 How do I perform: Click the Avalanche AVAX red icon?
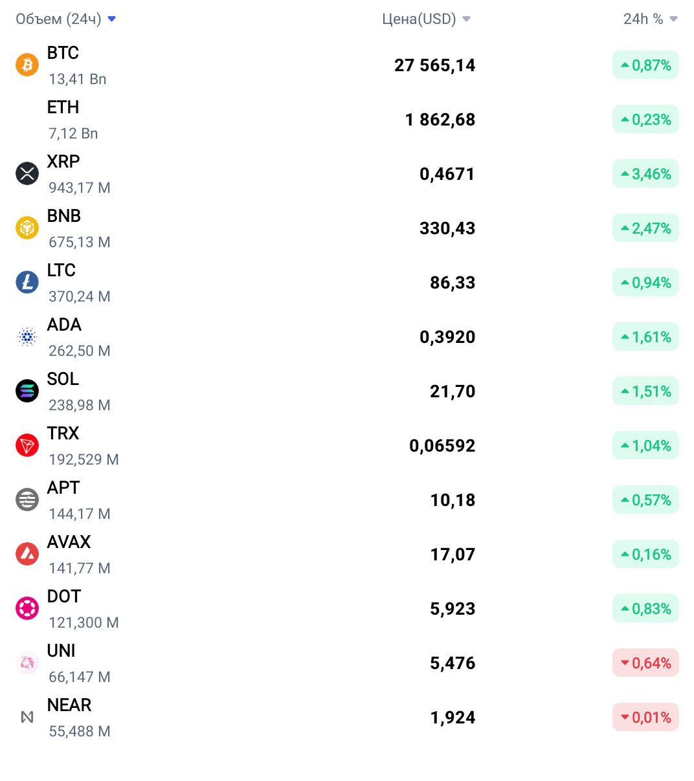tap(27, 554)
